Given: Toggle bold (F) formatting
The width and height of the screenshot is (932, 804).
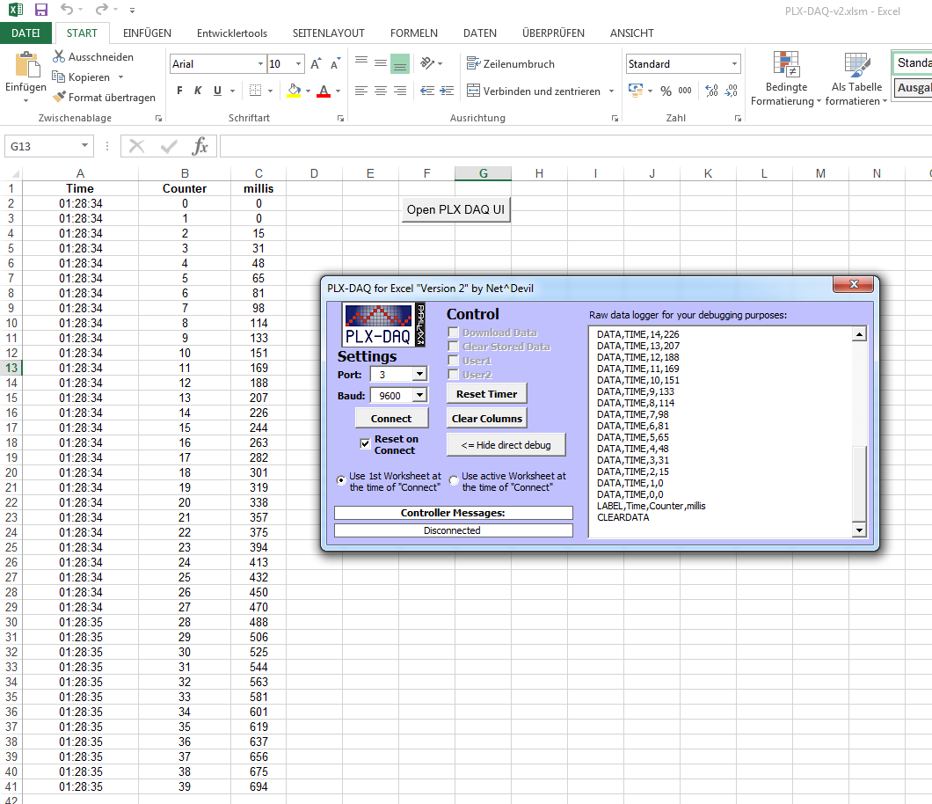Looking at the screenshot, I should pyautogui.click(x=179, y=91).
